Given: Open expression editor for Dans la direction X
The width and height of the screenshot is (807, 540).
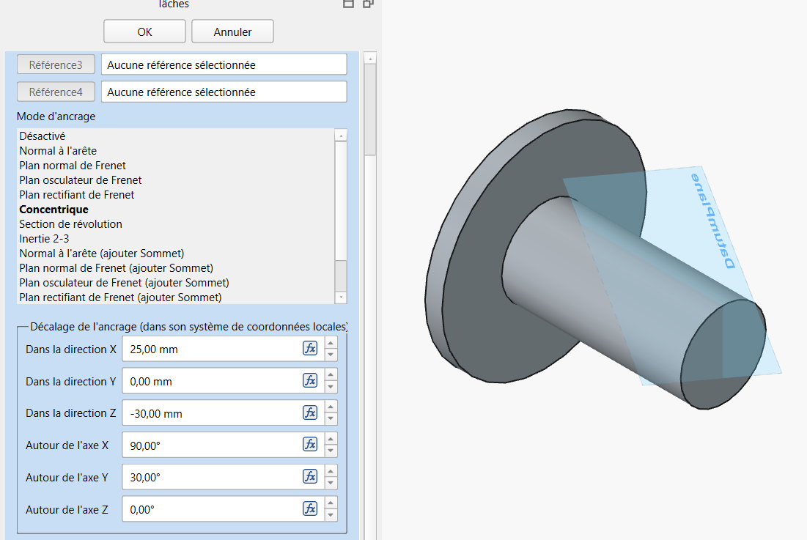Looking at the screenshot, I should 310,349.
